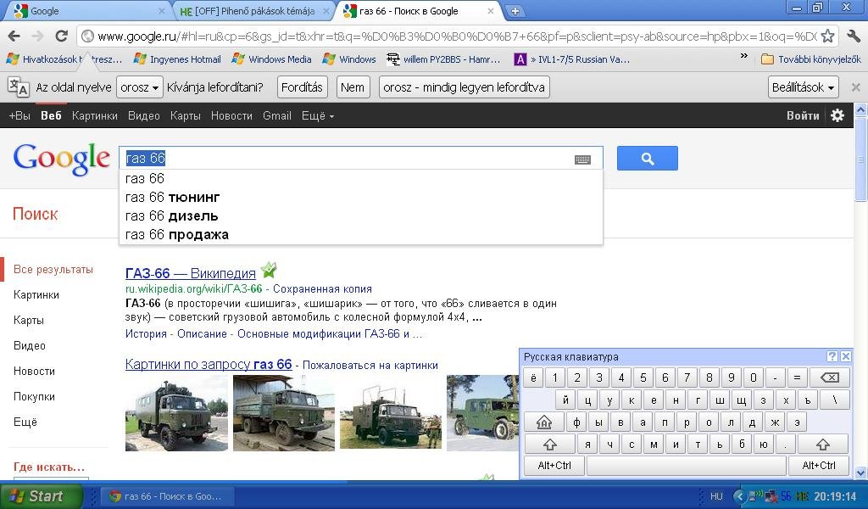The width and height of the screenshot is (868, 509).
Task: Select Картинки in left sidebar
Action: click(x=36, y=294)
